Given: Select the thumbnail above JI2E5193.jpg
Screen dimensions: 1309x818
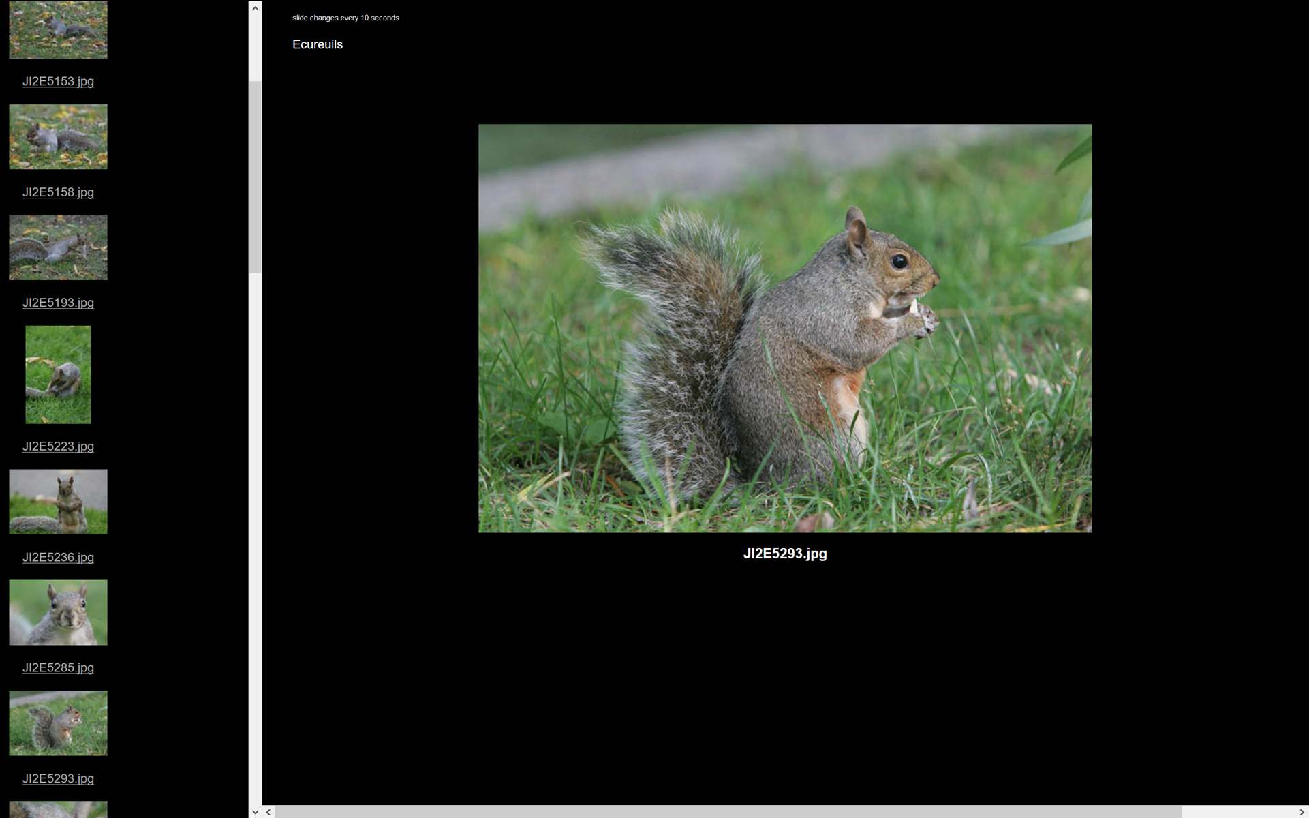Looking at the screenshot, I should click(58, 247).
